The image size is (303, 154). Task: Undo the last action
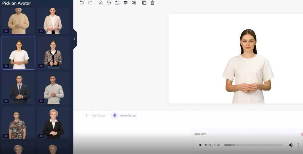pos(82,2)
